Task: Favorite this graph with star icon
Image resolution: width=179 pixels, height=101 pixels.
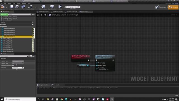Action: (38, 15)
